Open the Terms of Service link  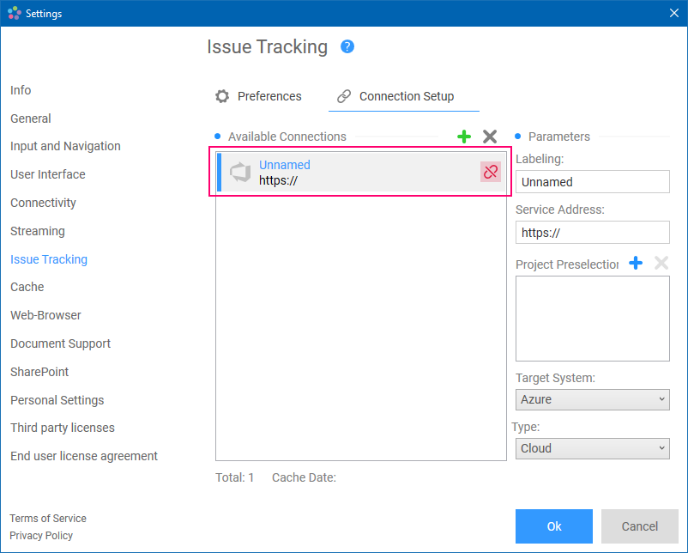click(x=48, y=519)
